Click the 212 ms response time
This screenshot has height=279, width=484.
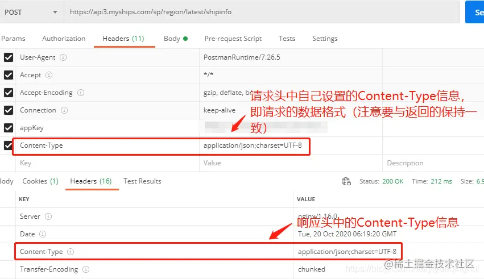[x=441, y=181]
